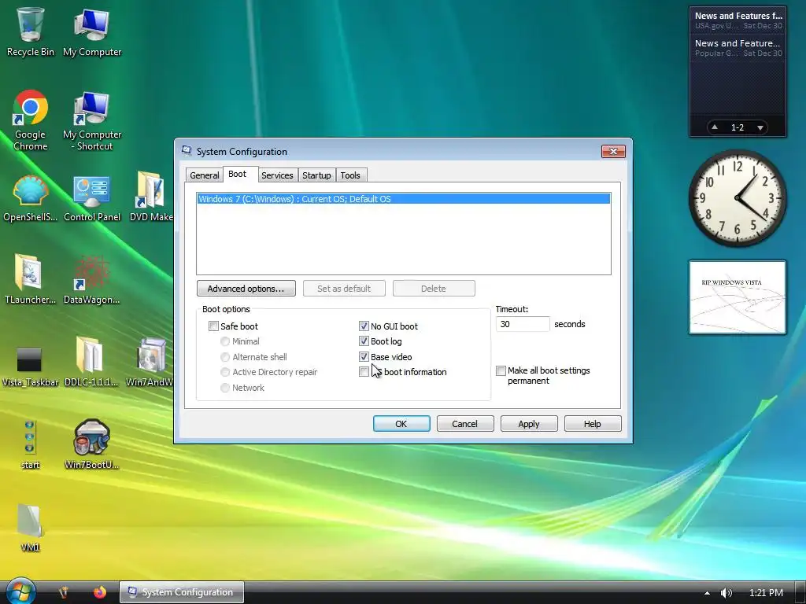Click the Apply button
Image resolution: width=806 pixels, height=604 pixels.
[528, 424]
